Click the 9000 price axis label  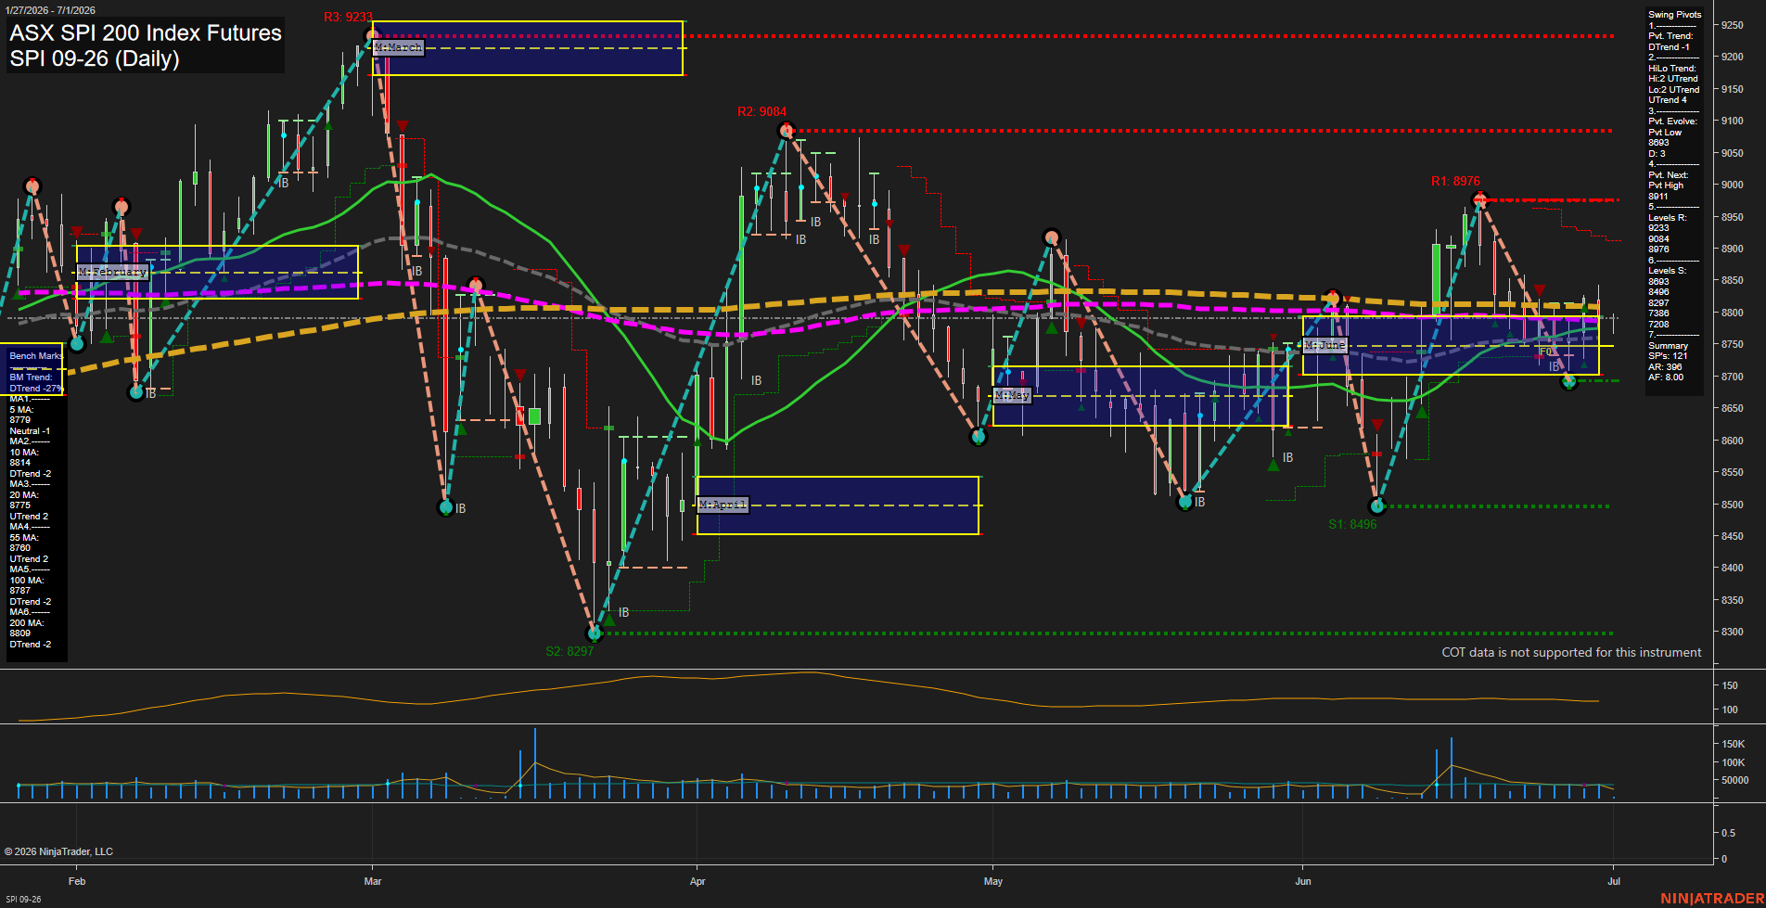(1733, 185)
